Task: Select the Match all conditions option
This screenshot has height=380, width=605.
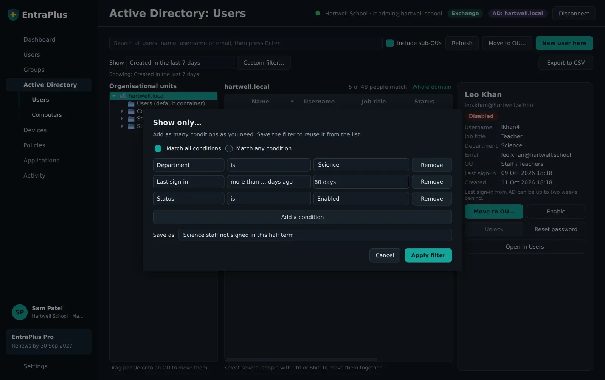Action: coord(158,148)
